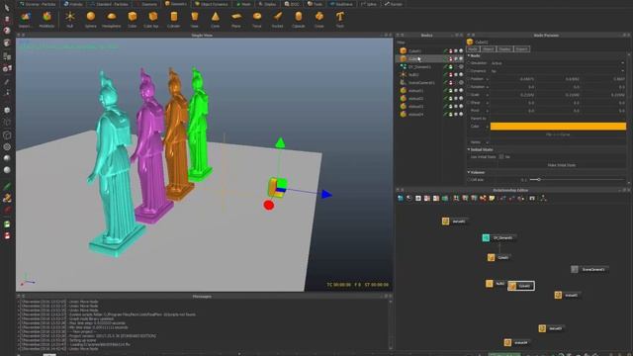Select DY_Domain01 in the Nodes list
This screenshot has height=356, width=633.
(x=419, y=66)
